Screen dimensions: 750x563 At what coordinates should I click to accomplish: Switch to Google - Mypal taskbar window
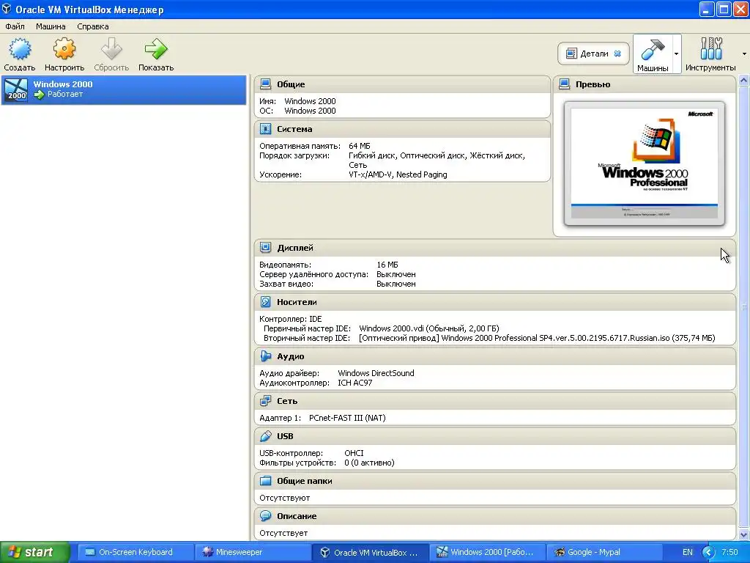pos(604,552)
